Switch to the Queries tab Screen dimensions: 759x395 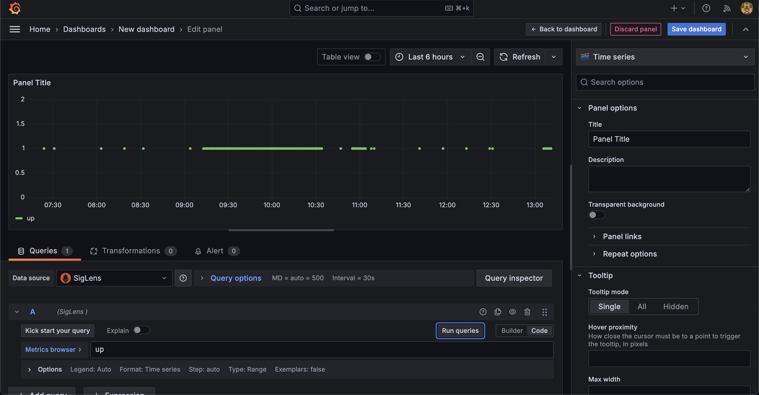45,251
